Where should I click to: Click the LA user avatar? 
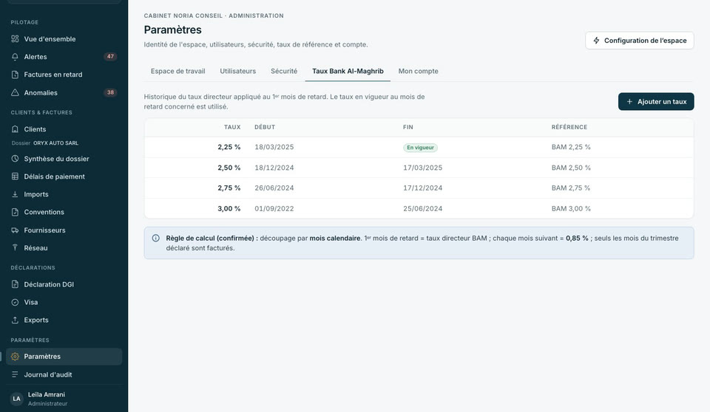click(x=17, y=399)
